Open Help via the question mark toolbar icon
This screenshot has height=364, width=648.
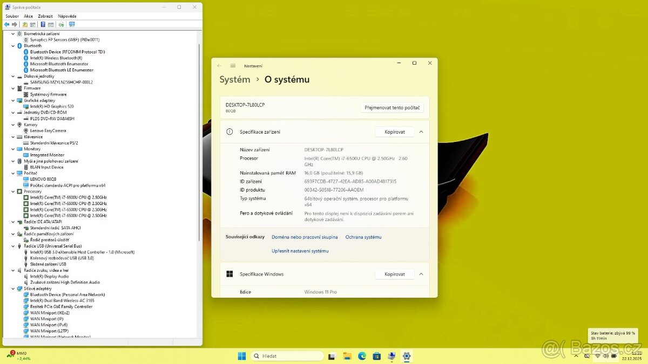tap(43, 24)
